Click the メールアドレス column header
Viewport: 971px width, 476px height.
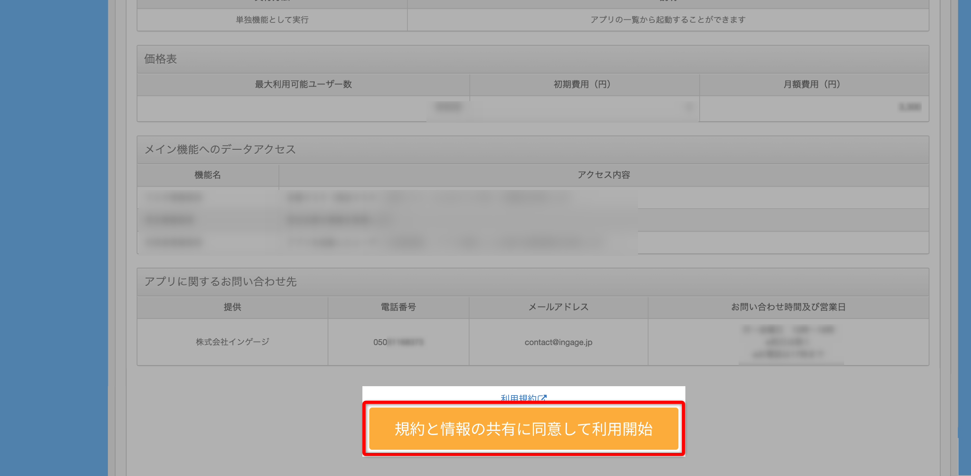pyautogui.click(x=558, y=307)
